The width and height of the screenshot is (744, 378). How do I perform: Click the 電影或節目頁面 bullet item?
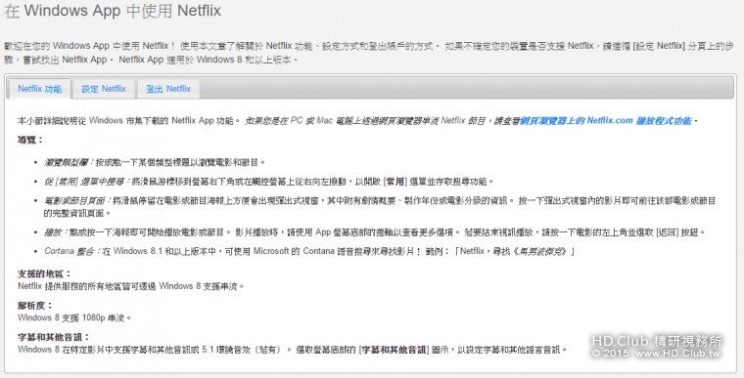[380, 207]
